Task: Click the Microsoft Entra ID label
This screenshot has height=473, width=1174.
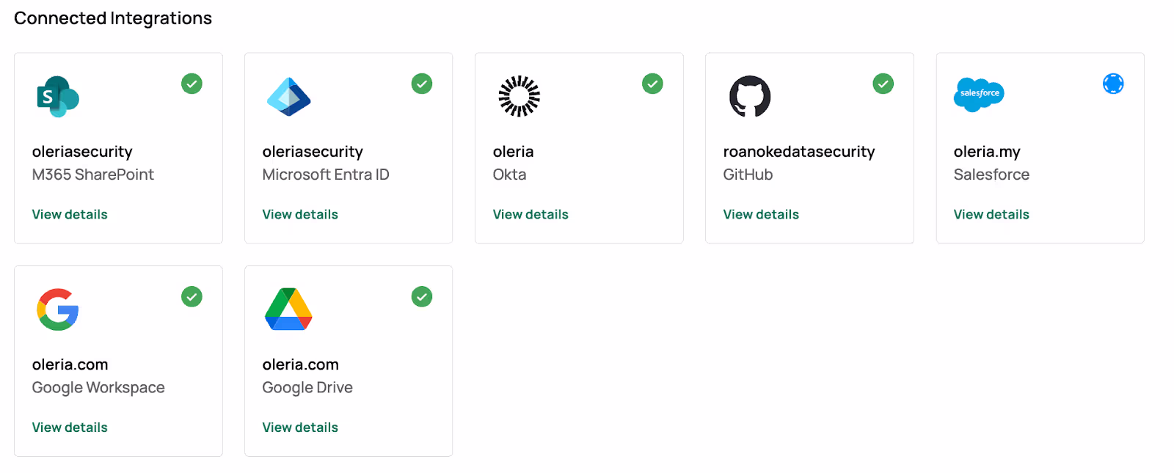Action: pos(326,175)
